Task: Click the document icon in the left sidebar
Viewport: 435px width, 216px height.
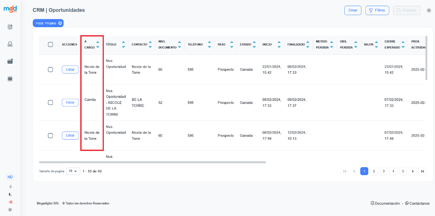Action: tap(10, 27)
